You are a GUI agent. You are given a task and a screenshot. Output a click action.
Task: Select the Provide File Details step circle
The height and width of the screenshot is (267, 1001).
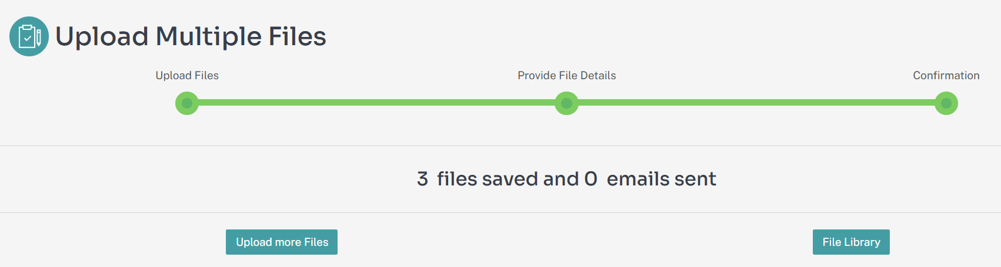[566, 103]
